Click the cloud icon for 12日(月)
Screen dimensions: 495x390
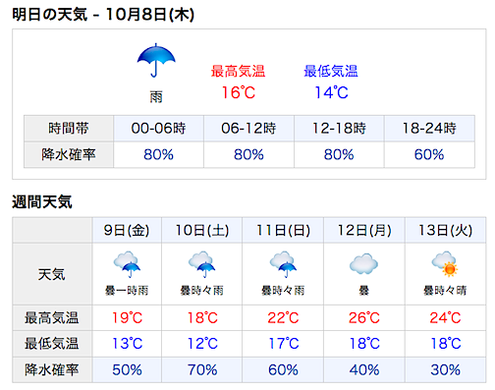click(363, 263)
